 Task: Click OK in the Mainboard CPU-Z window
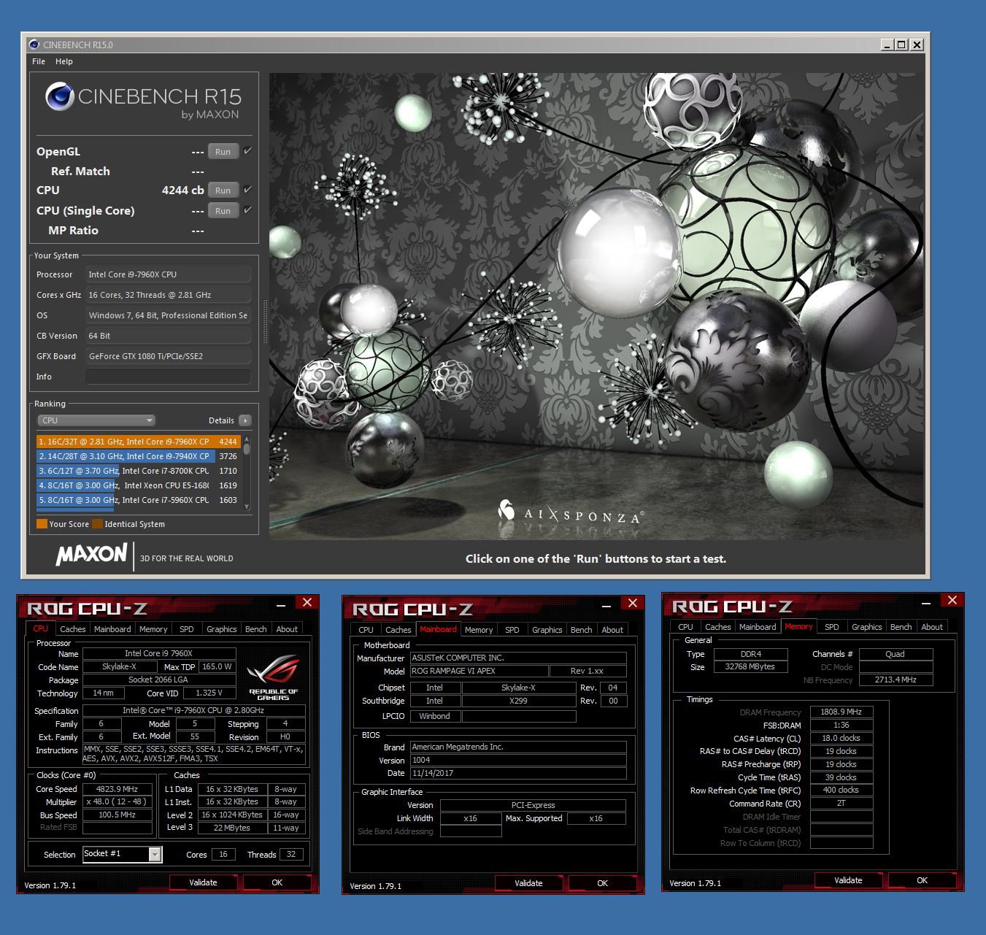coord(603,883)
